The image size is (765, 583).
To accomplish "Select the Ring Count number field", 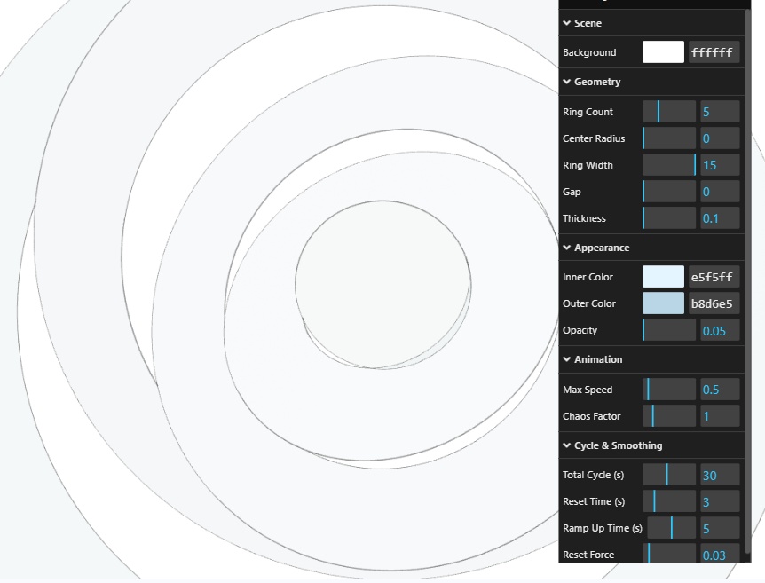I will pos(719,112).
